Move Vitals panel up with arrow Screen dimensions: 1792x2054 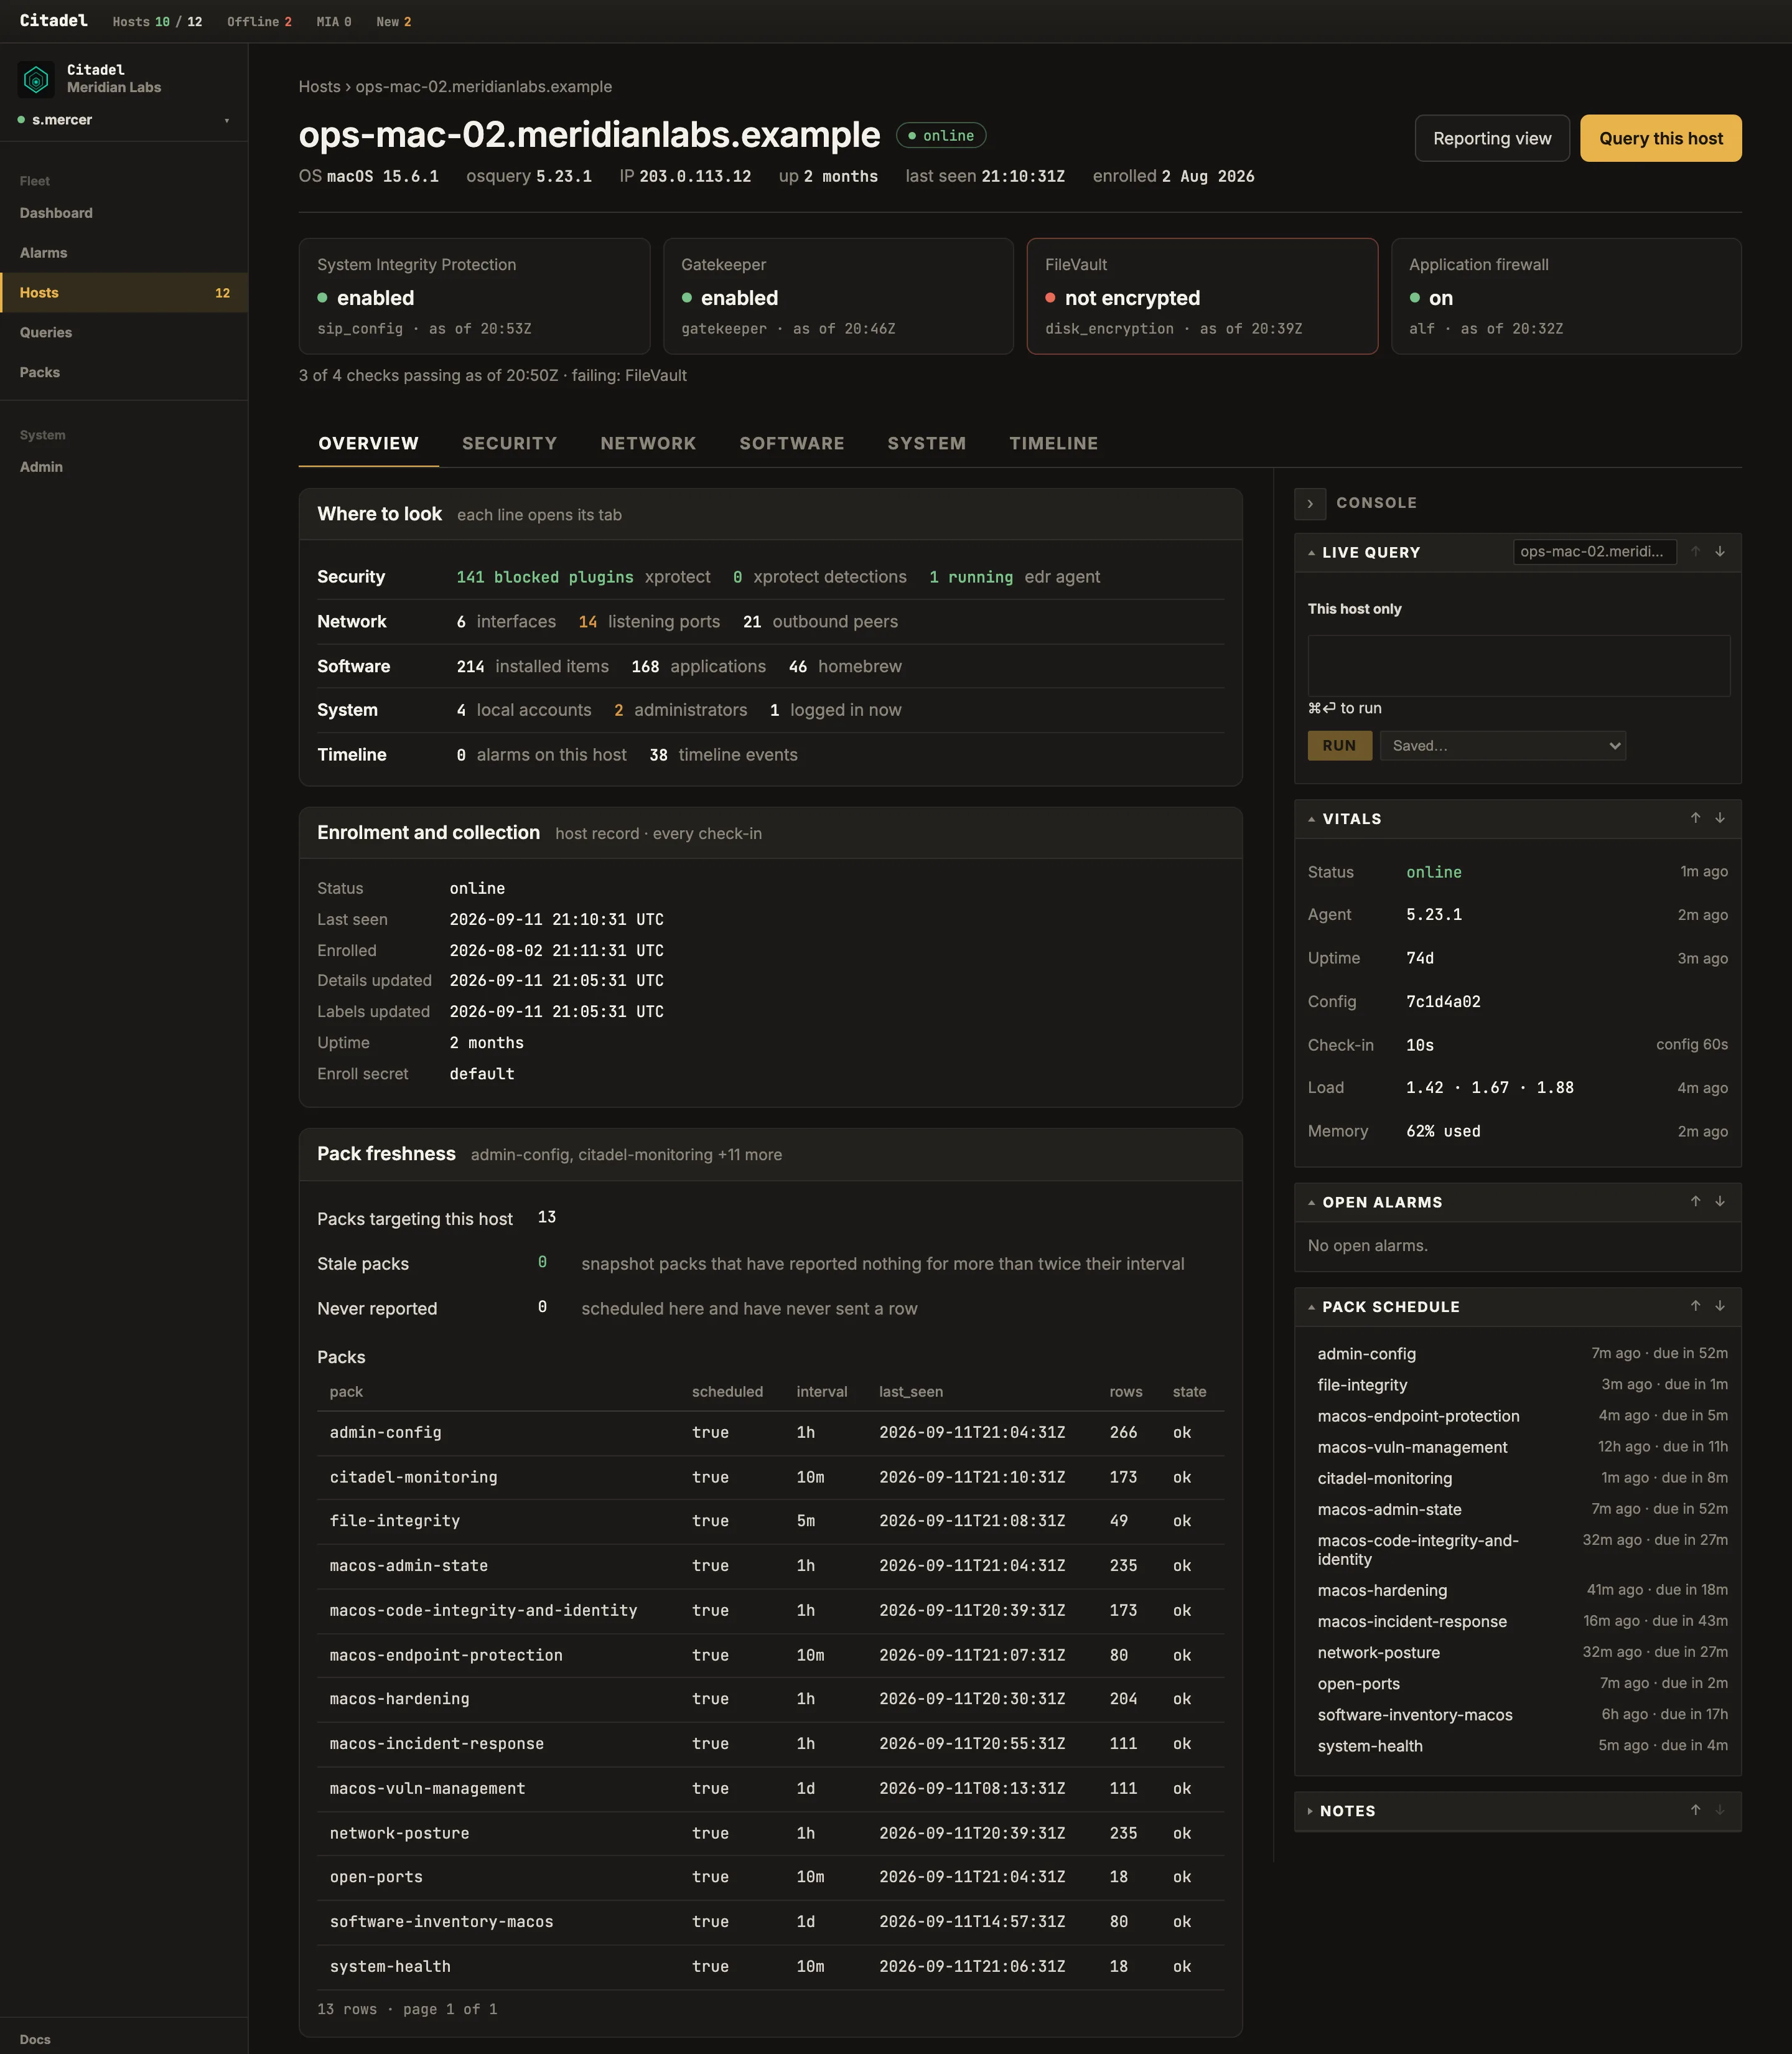coord(1696,817)
